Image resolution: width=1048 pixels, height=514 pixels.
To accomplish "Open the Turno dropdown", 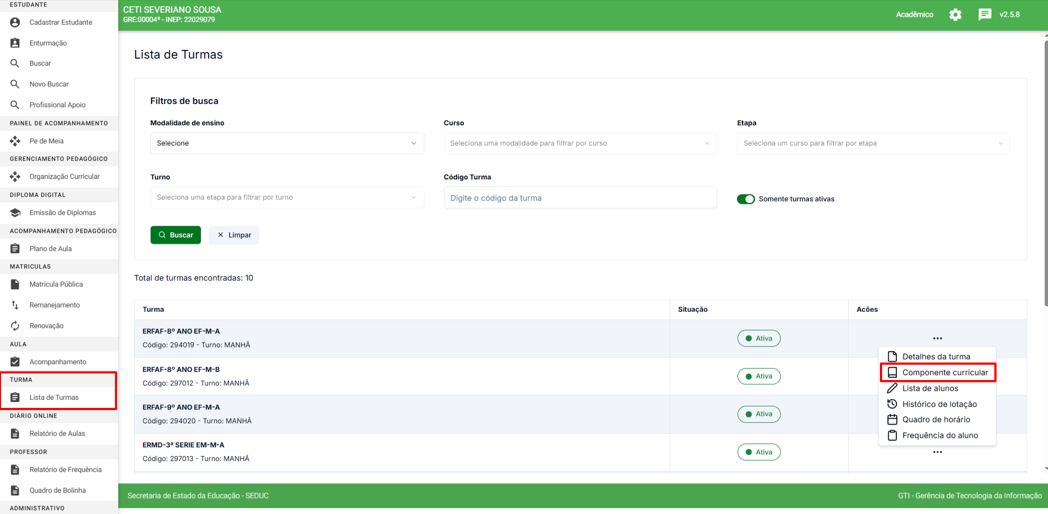I will (287, 197).
